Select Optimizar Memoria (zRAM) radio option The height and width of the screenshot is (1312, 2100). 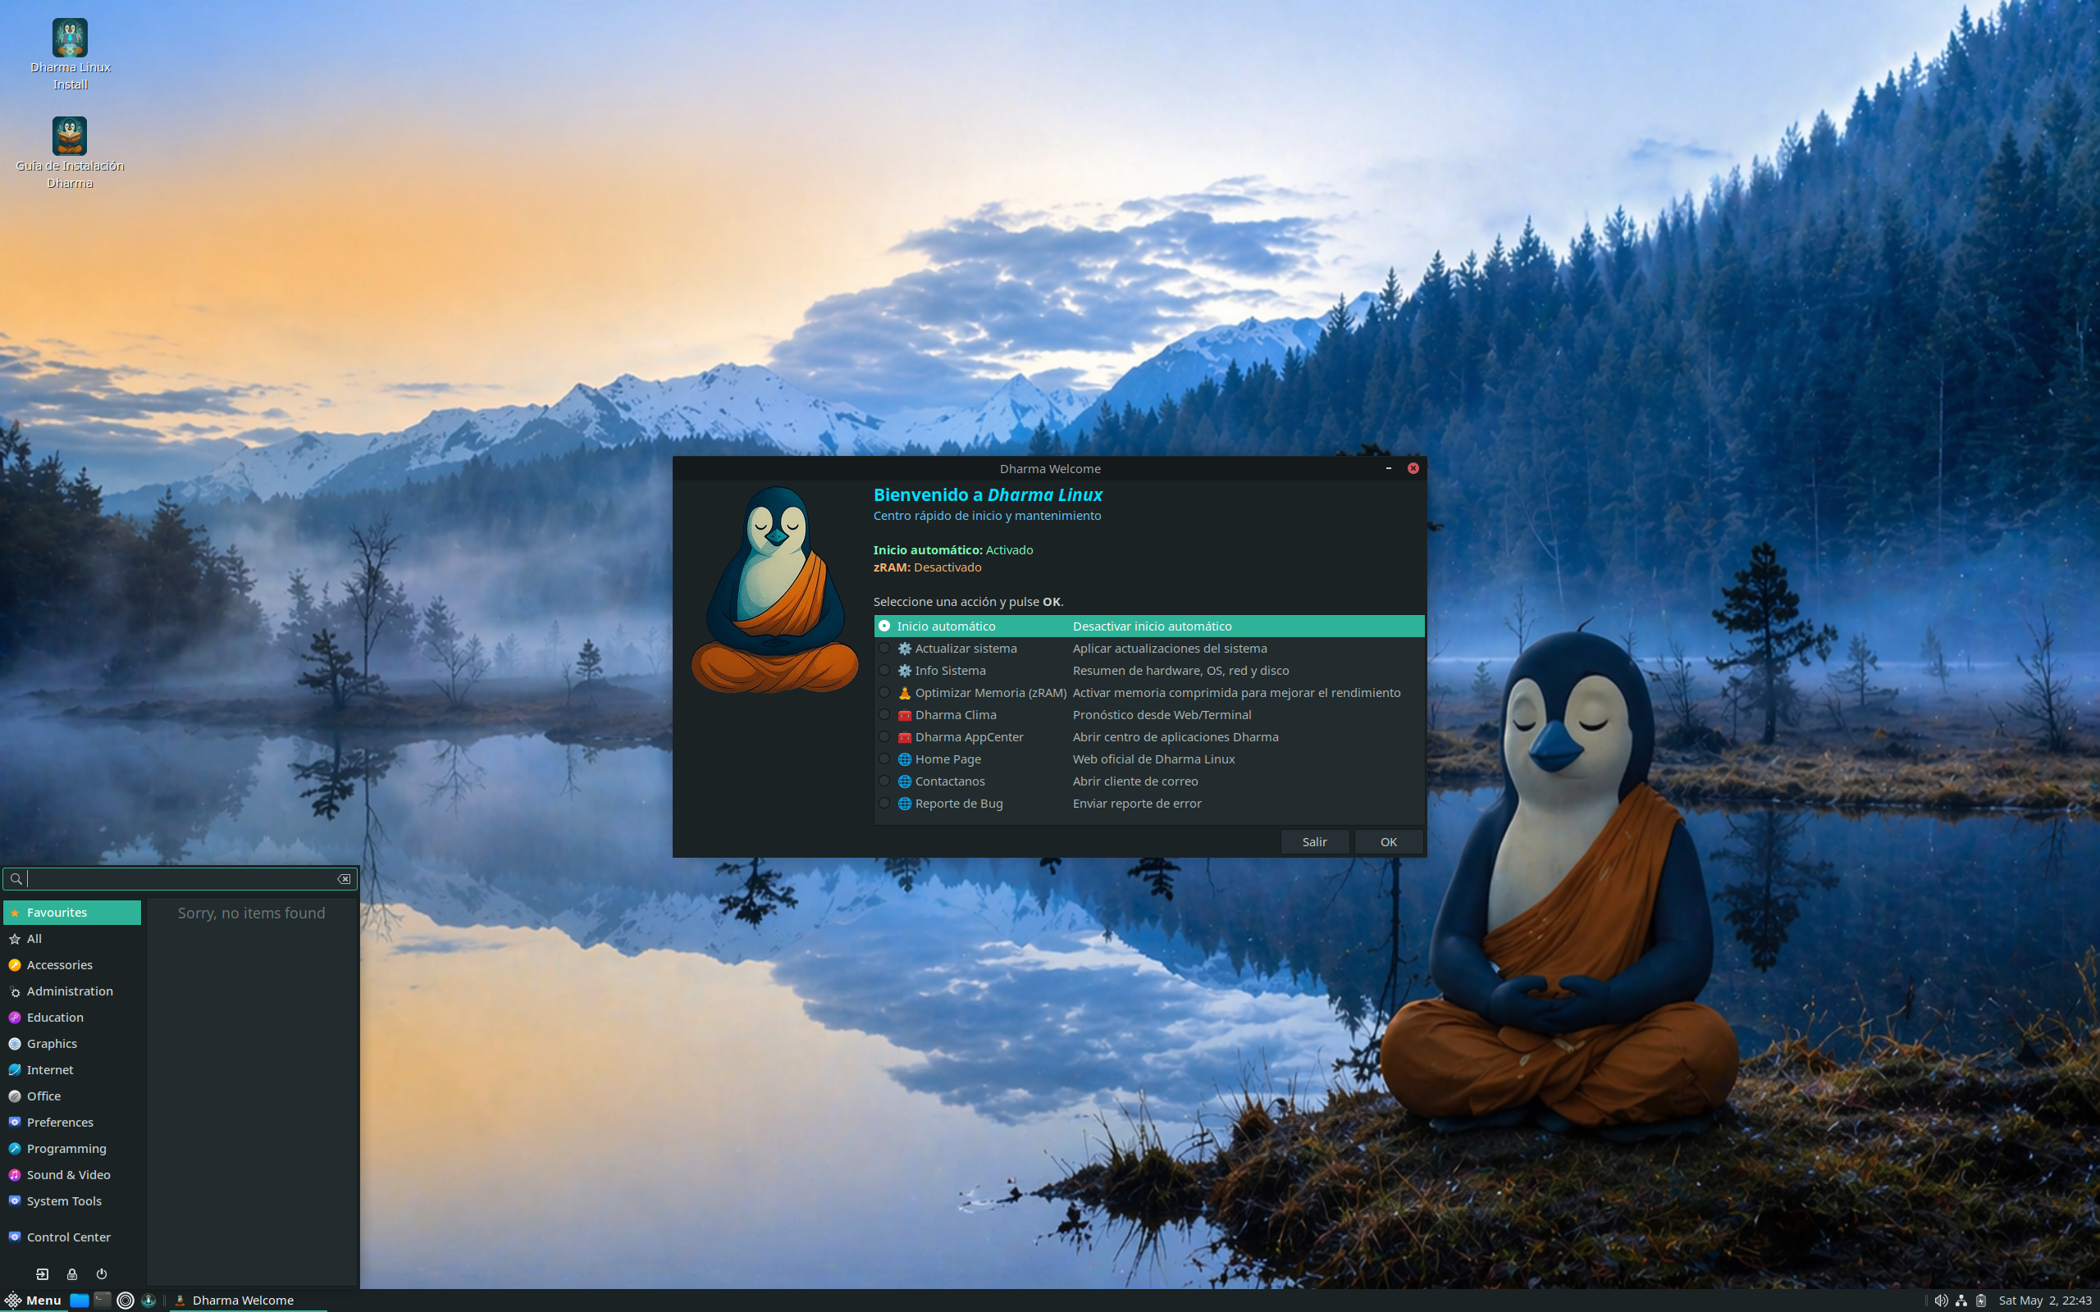(x=883, y=692)
